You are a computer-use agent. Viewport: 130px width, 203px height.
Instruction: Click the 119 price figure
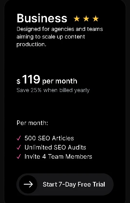point(31,79)
